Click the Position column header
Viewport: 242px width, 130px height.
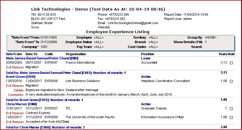148,54
